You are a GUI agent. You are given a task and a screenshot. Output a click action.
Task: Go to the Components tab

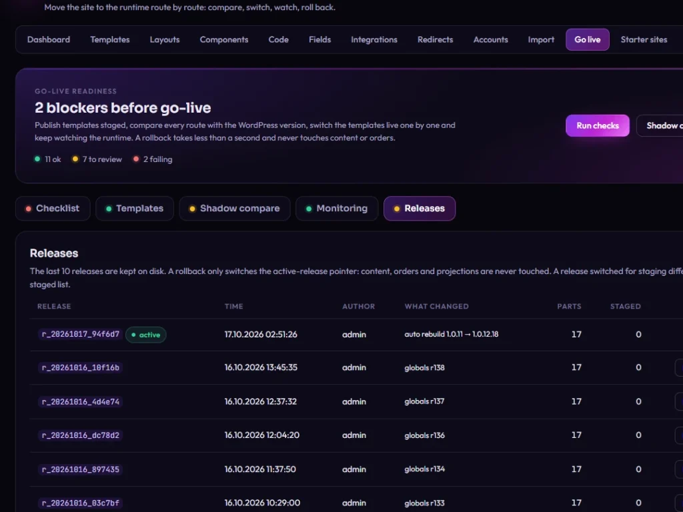(224, 39)
